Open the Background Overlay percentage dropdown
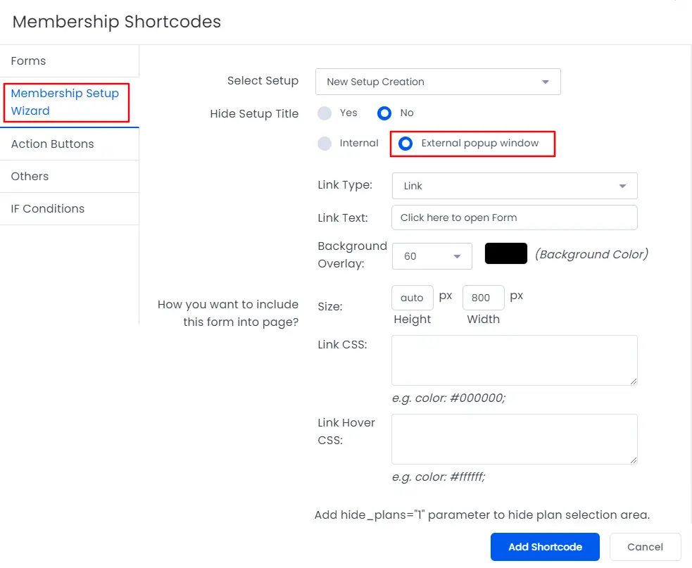This screenshot has width=692, height=568. click(432, 256)
